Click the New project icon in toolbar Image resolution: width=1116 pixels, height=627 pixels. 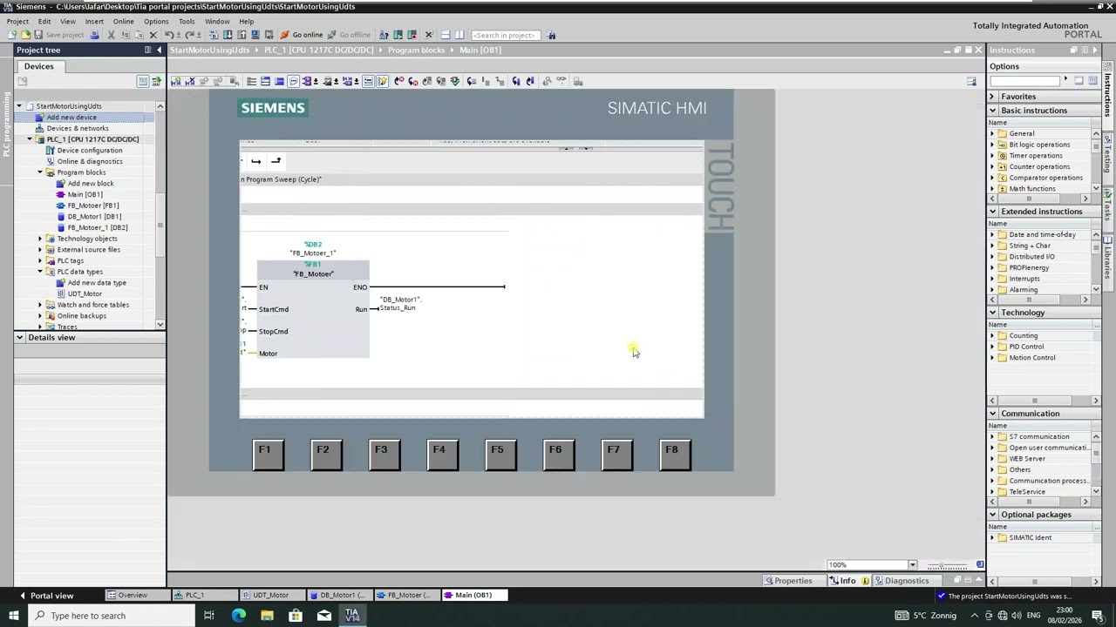[x=12, y=35]
